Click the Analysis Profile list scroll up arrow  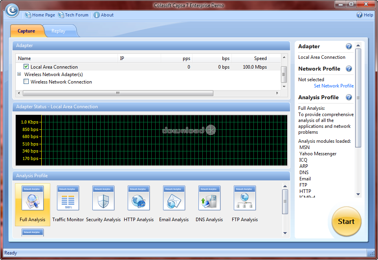coord(285,186)
